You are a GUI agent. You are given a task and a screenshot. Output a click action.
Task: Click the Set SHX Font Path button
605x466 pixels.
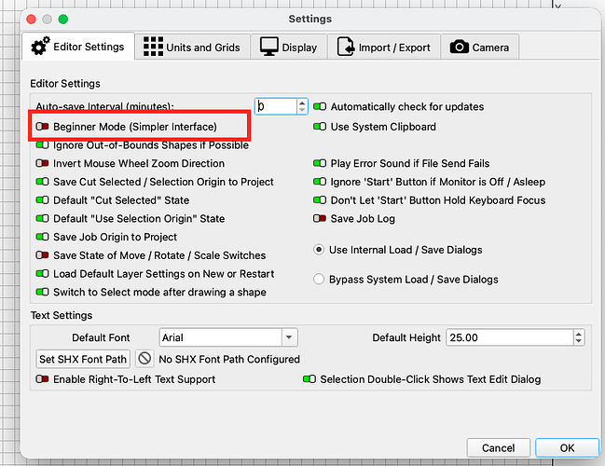[83, 359]
